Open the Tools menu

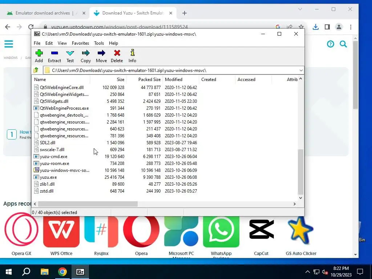(x=99, y=43)
